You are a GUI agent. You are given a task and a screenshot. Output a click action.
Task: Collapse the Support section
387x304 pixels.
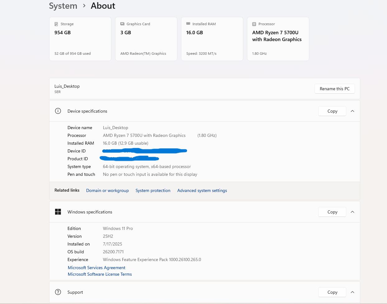point(352,292)
